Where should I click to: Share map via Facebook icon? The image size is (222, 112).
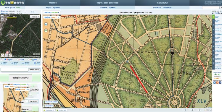tap(220, 82)
